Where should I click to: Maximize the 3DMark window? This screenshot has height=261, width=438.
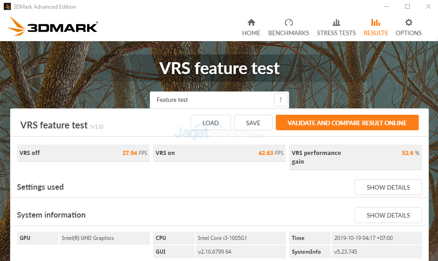pyautogui.click(x=407, y=7)
